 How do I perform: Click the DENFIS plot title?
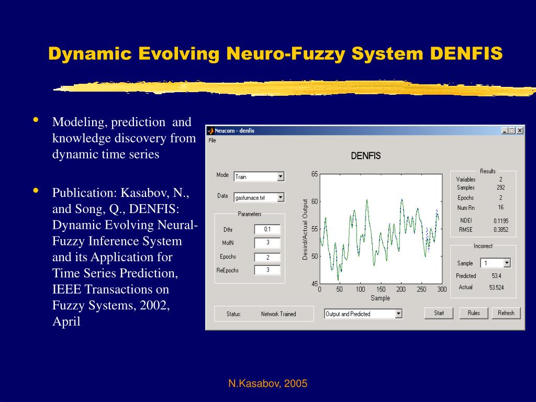pos(366,156)
